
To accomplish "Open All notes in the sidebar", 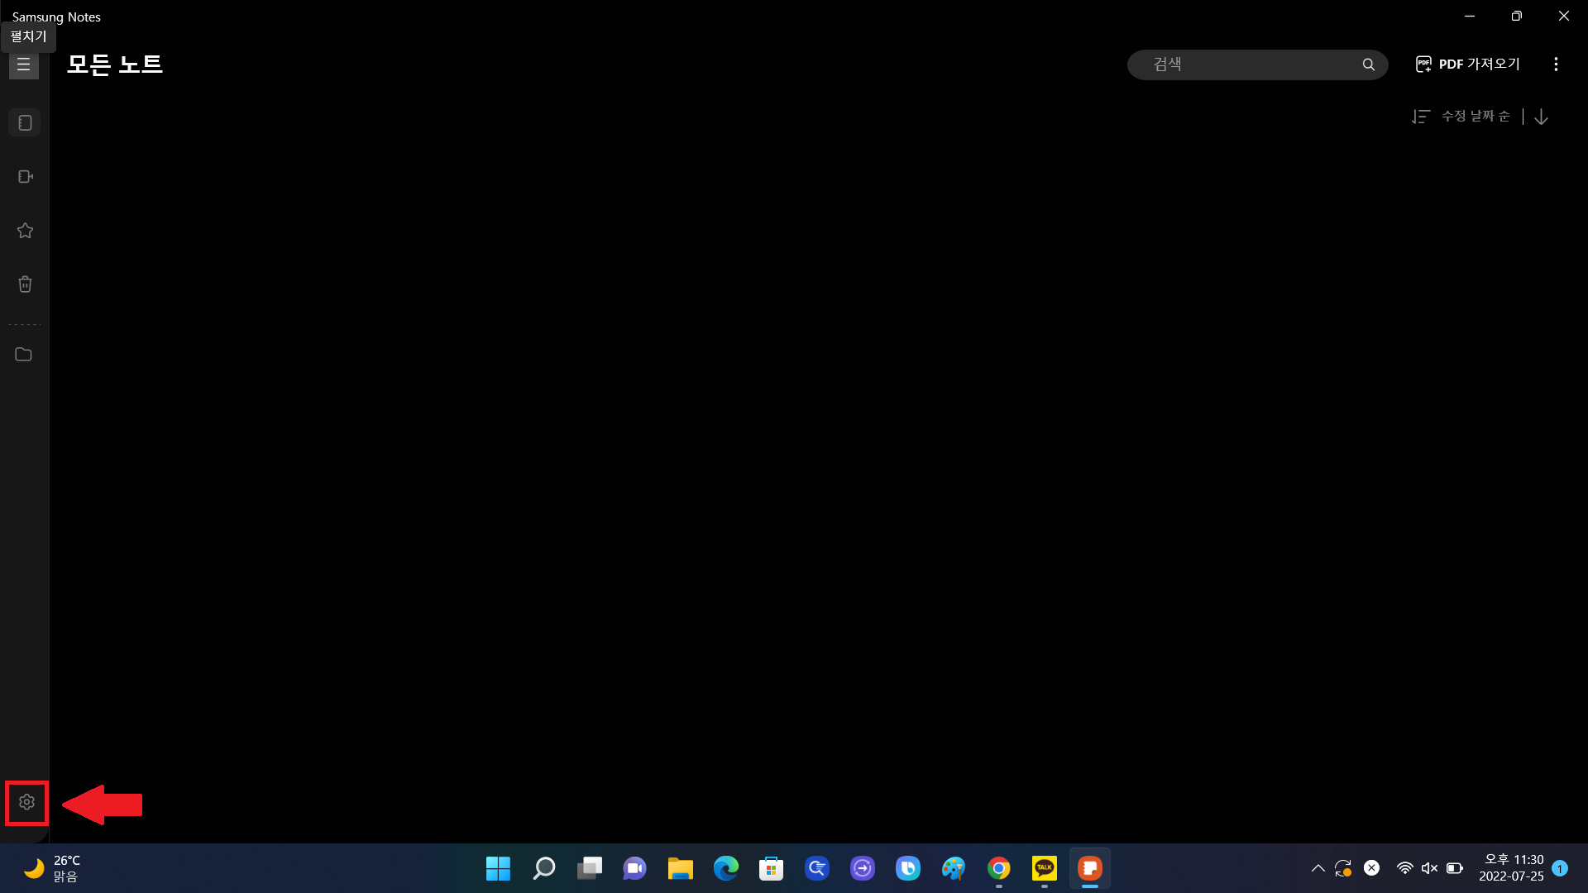I will tap(25, 122).
